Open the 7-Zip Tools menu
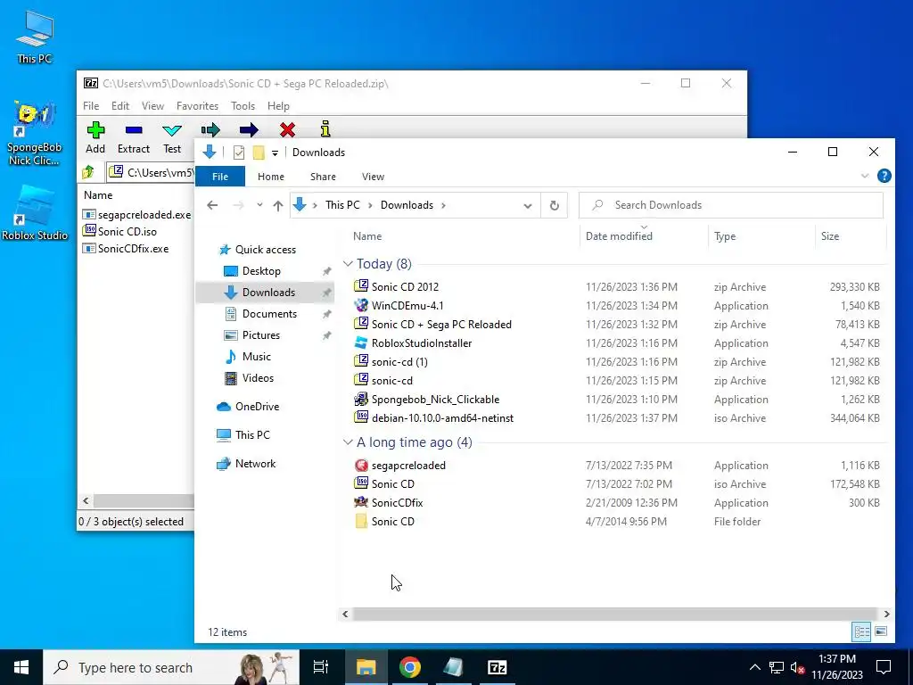This screenshot has width=913, height=685. tap(243, 106)
